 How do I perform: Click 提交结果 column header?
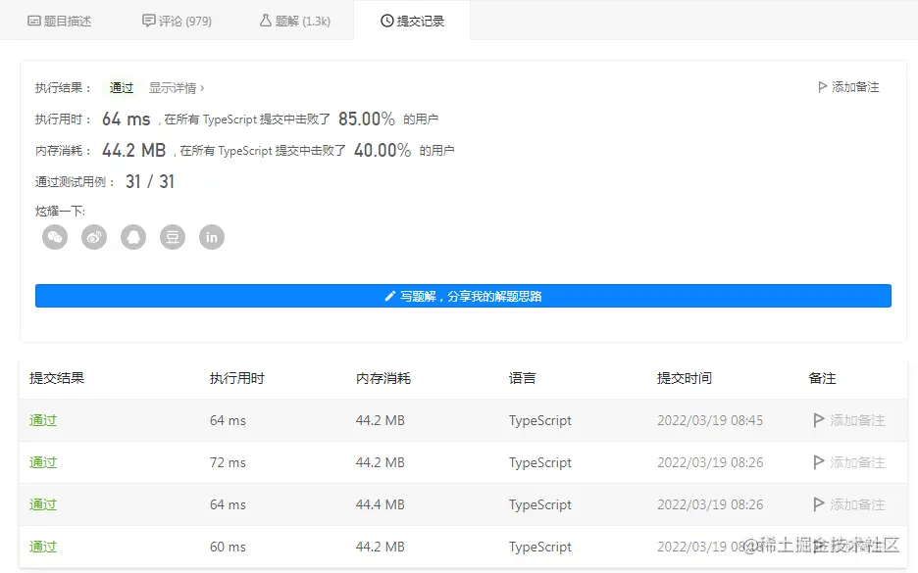57,378
